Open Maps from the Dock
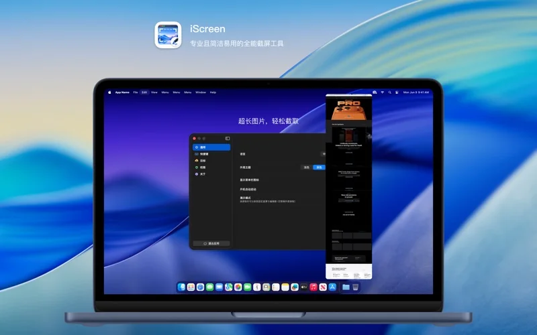The height and width of the screenshot is (335, 537). click(x=228, y=287)
